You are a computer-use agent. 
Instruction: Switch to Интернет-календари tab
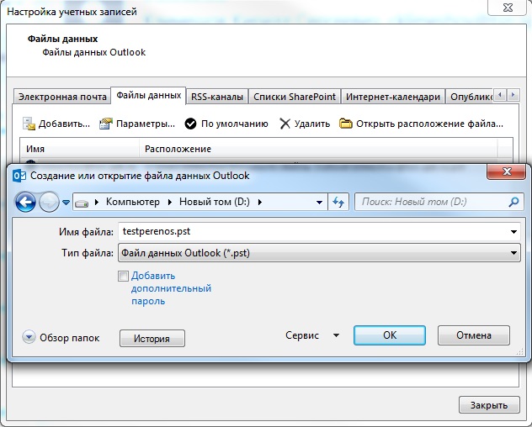(x=393, y=97)
